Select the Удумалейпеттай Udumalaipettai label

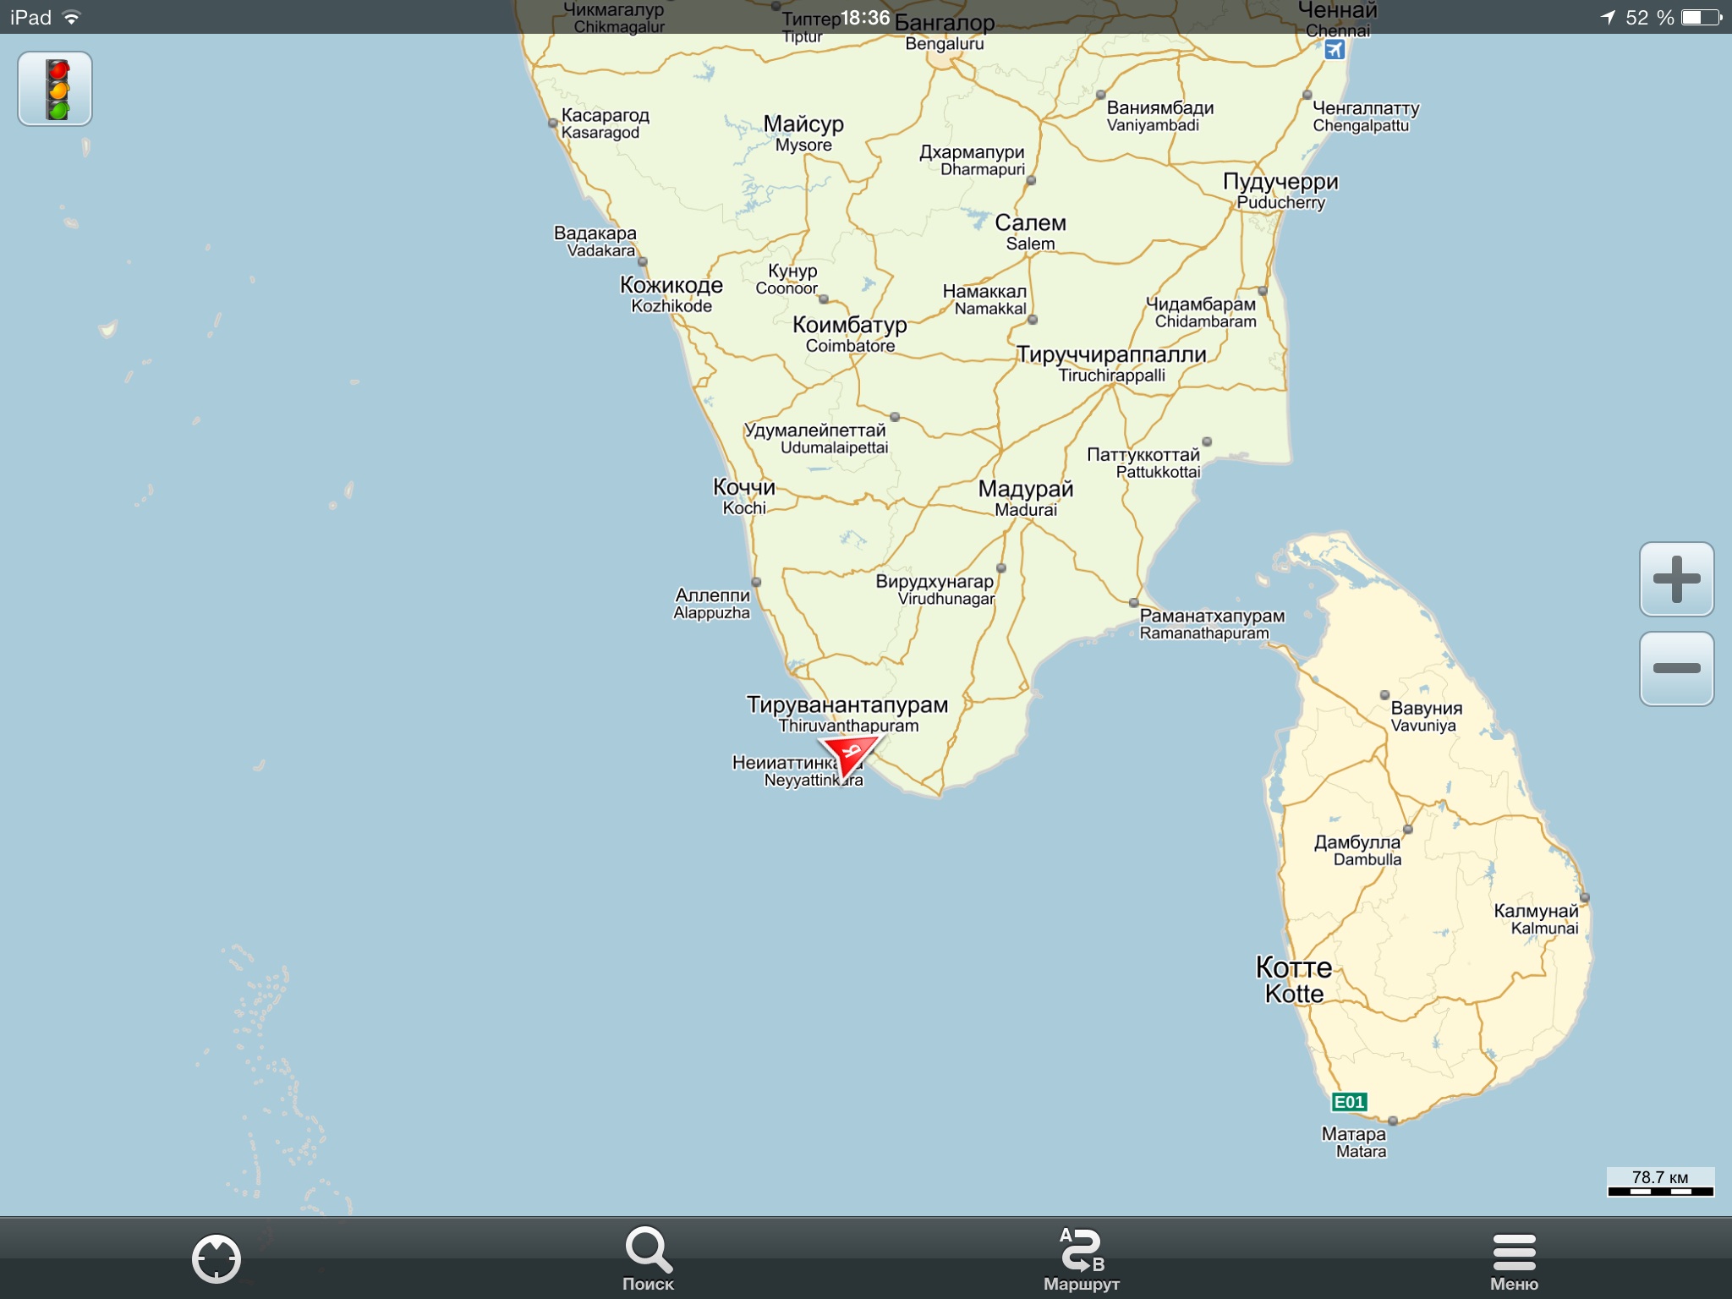point(815,438)
